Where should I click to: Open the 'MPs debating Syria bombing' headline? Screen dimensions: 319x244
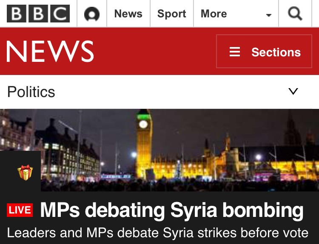172,211
